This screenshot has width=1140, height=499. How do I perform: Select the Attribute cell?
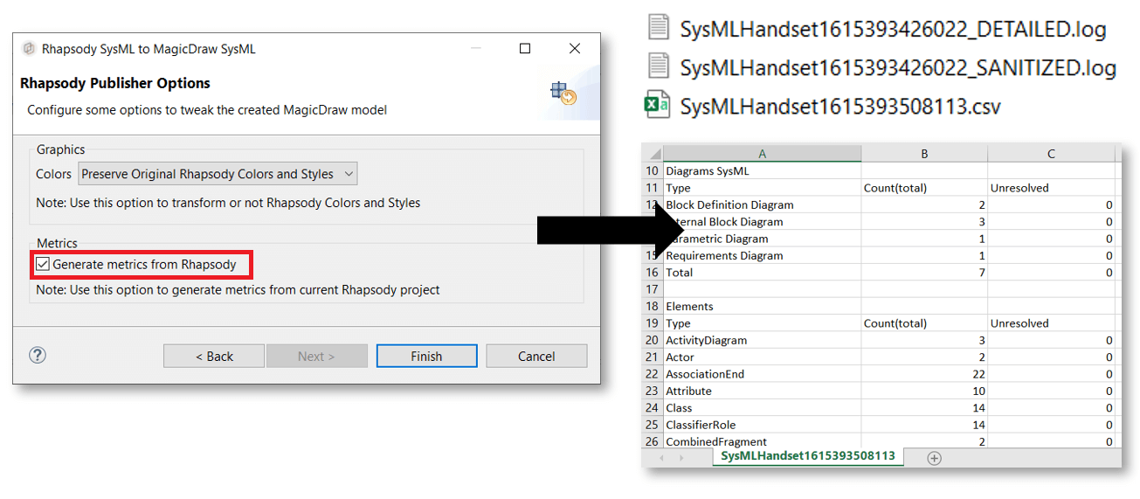pos(762,391)
